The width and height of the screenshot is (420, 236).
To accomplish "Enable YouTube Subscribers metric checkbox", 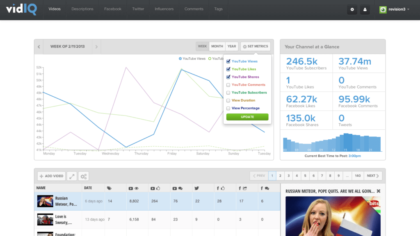I will click(228, 93).
